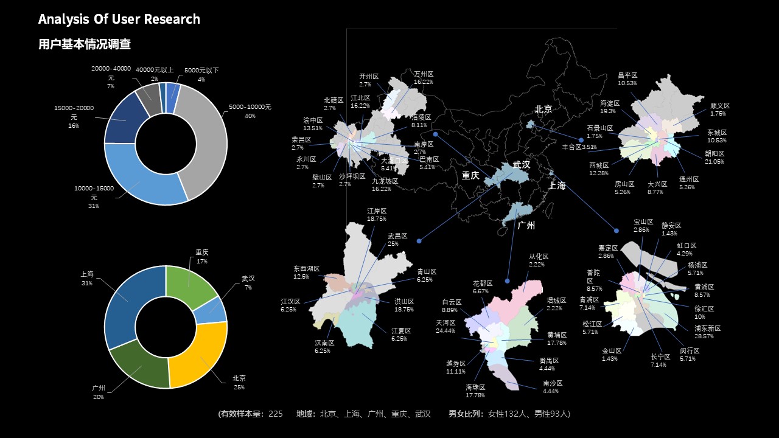779x438 pixels.
Task: Select the '徐汇区 10%' district label
Action: click(704, 313)
